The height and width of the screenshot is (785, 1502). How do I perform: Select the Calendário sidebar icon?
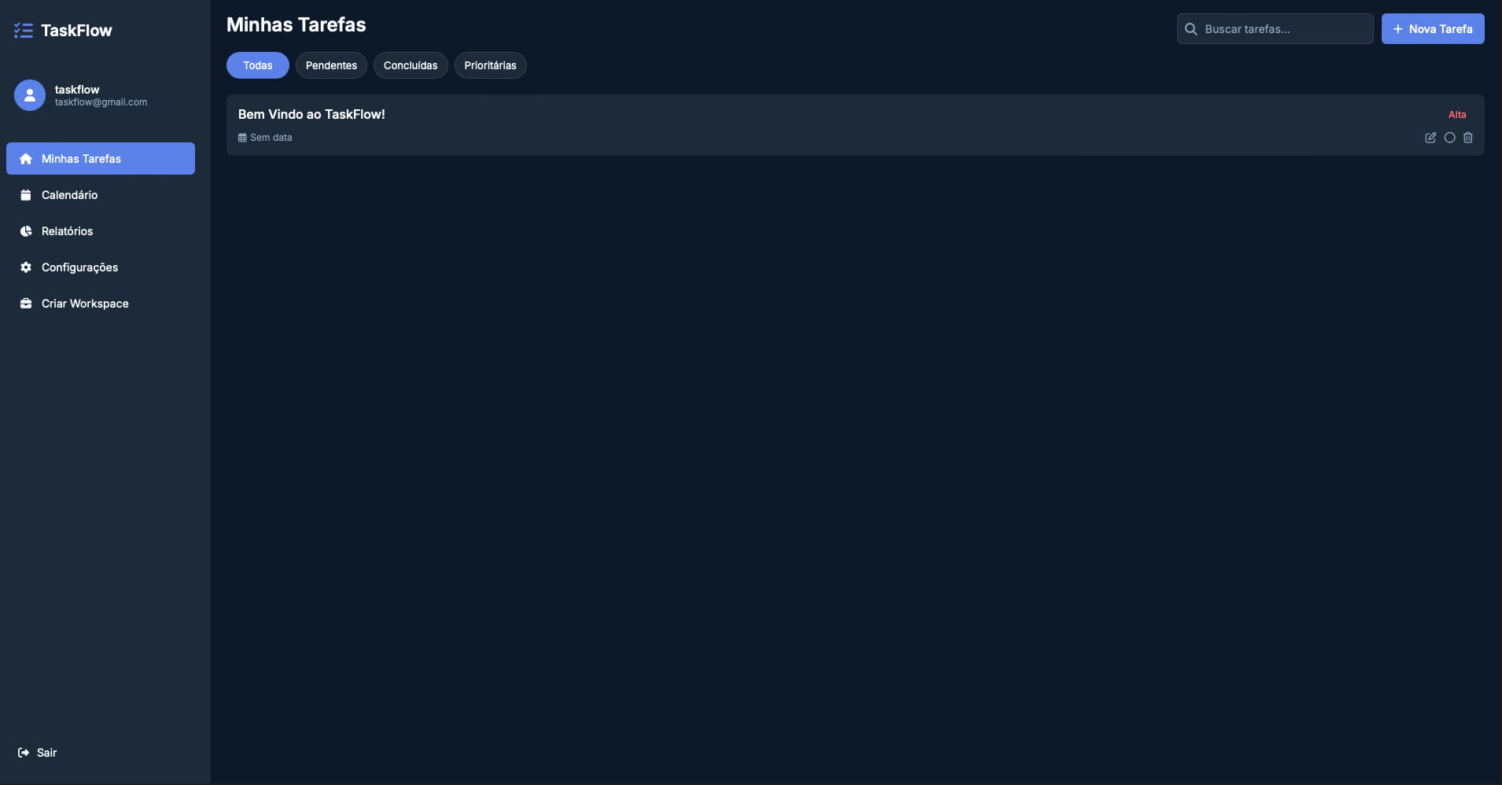[26, 194]
